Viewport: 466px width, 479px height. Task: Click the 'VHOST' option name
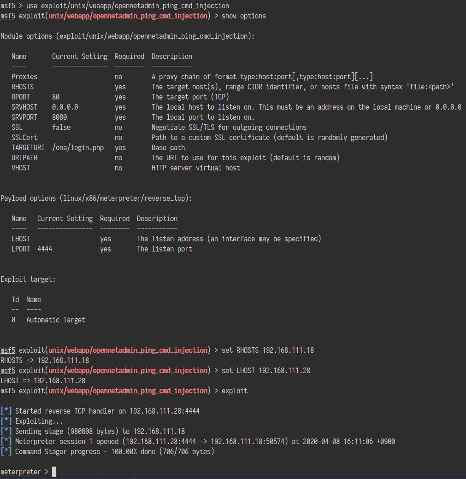click(21, 168)
